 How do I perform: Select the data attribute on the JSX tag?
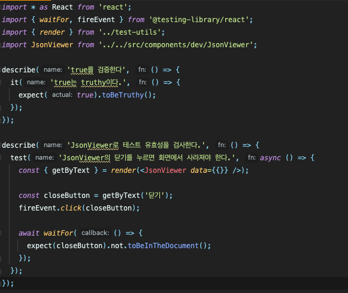[199, 170]
